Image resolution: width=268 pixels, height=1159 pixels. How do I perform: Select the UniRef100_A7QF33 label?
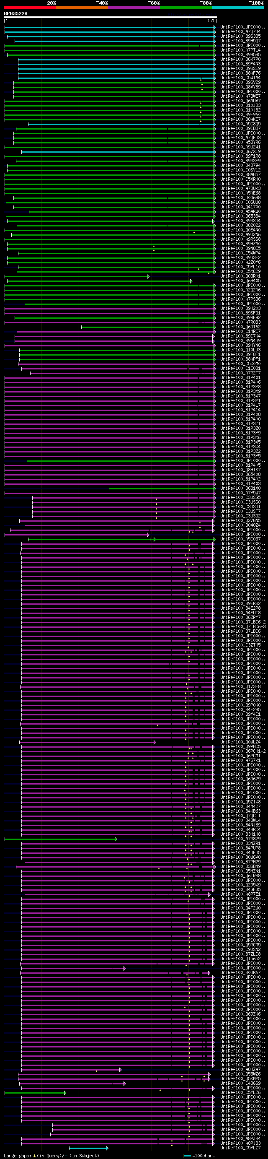[240, 138]
